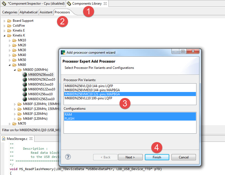Close the Components Library view tab

click(105, 4)
